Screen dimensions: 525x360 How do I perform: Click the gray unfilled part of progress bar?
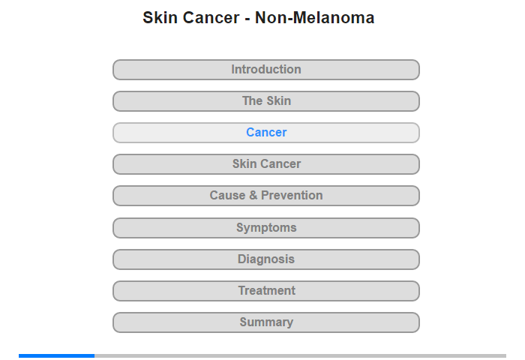pos(300,355)
